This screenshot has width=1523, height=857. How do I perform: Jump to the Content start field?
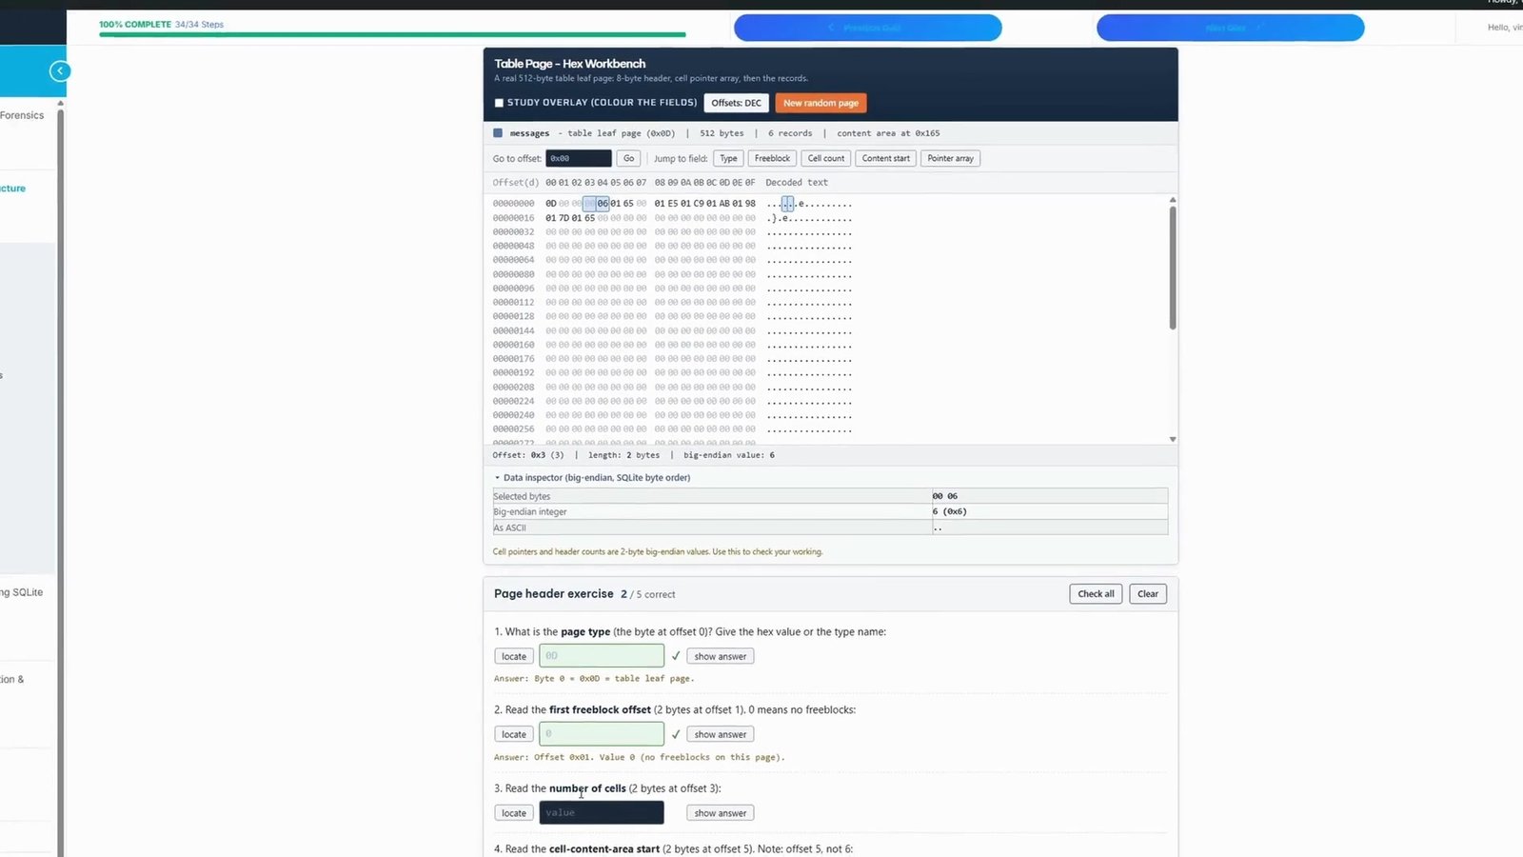click(x=886, y=158)
